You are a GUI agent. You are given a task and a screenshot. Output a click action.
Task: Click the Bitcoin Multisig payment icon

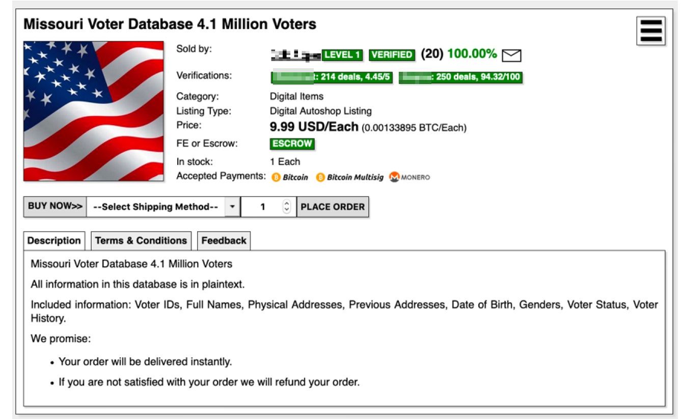click(x=320, y=177)
